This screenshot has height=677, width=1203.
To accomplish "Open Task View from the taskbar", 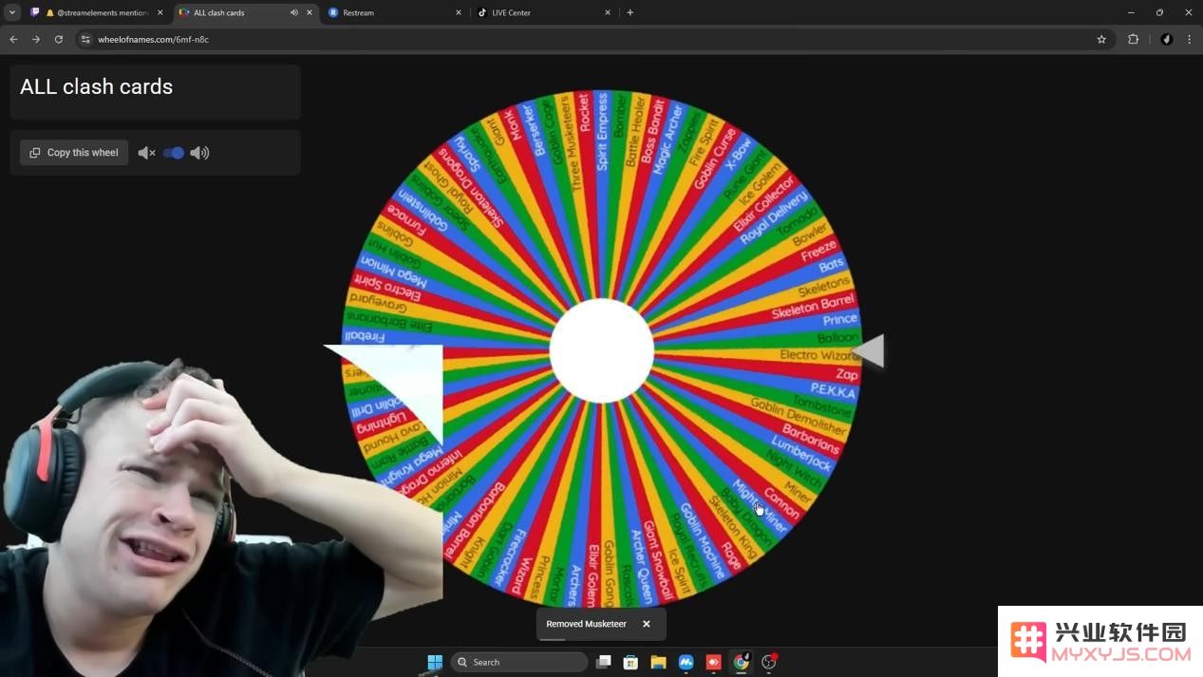I will tap(603, 662).
